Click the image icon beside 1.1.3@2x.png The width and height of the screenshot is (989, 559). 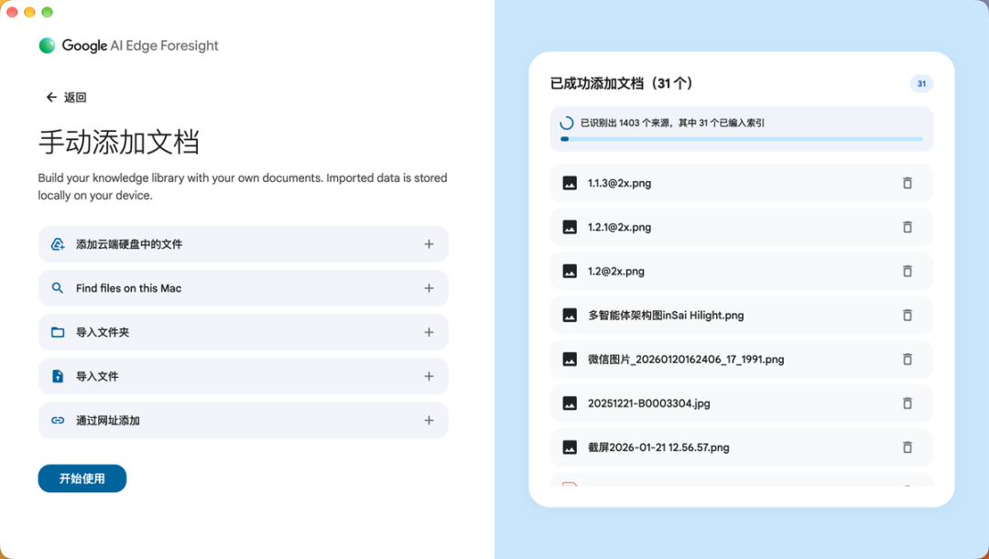coord(570,183)
